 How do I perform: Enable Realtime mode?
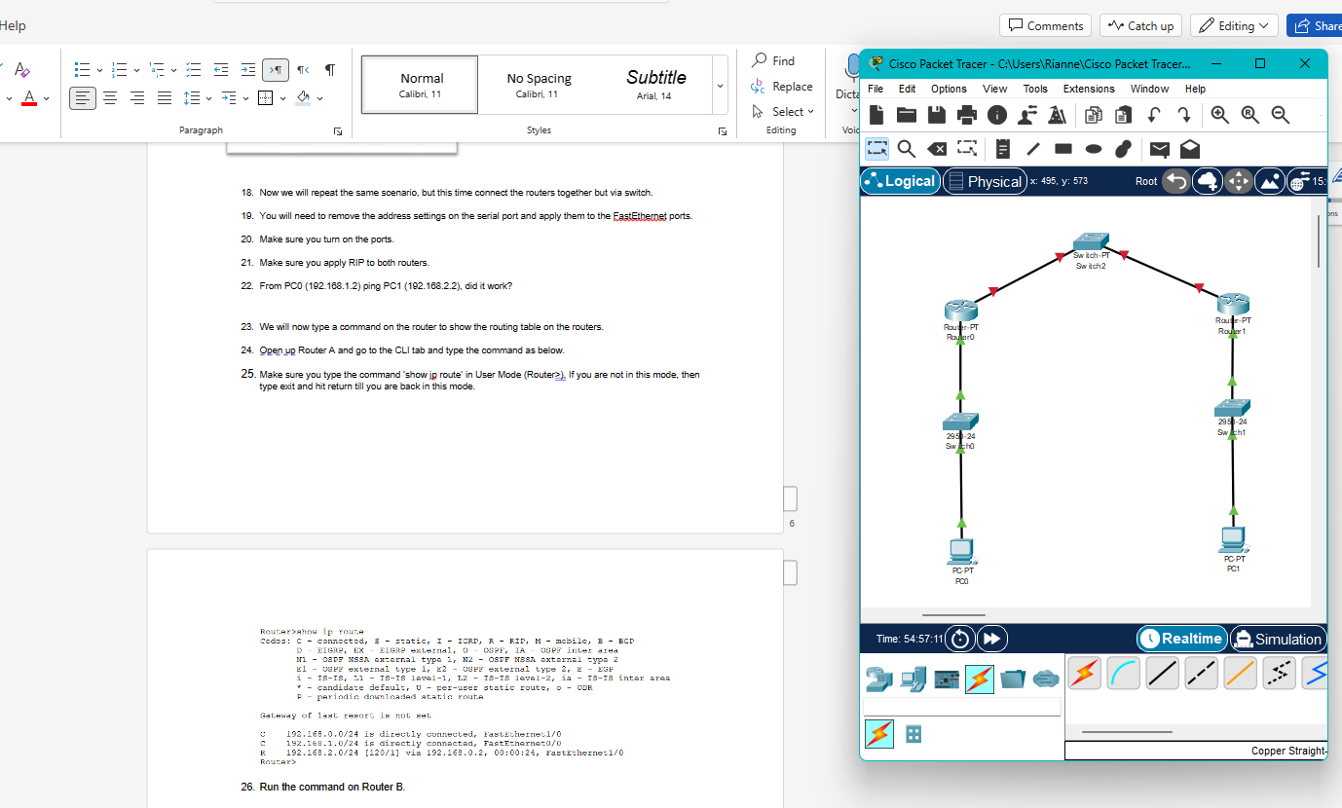[x=1181, y=639]
